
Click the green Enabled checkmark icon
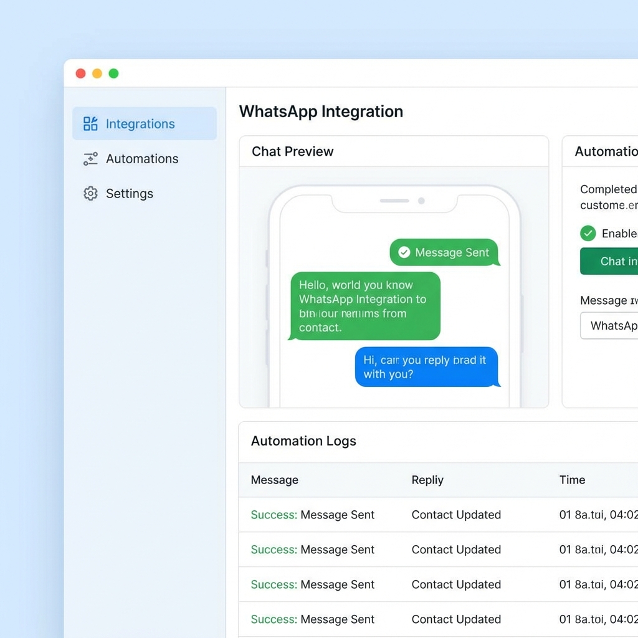(588, 234)
